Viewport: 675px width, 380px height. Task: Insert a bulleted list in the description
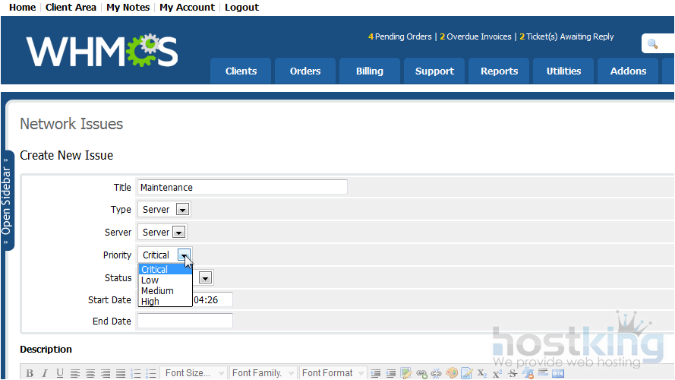pos(151,373)
